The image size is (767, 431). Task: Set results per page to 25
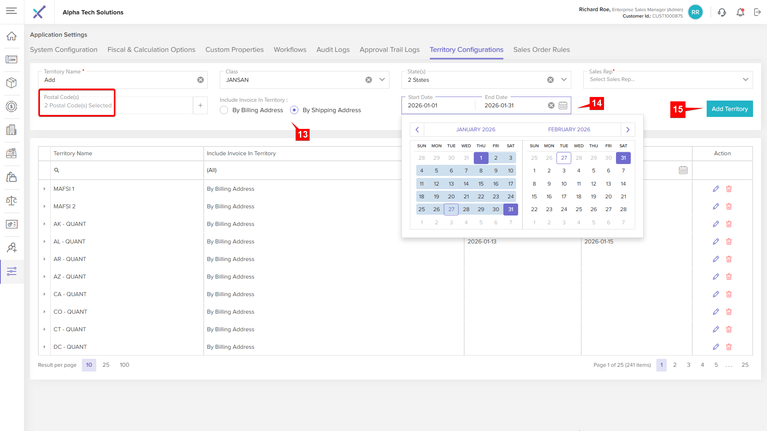106,365
